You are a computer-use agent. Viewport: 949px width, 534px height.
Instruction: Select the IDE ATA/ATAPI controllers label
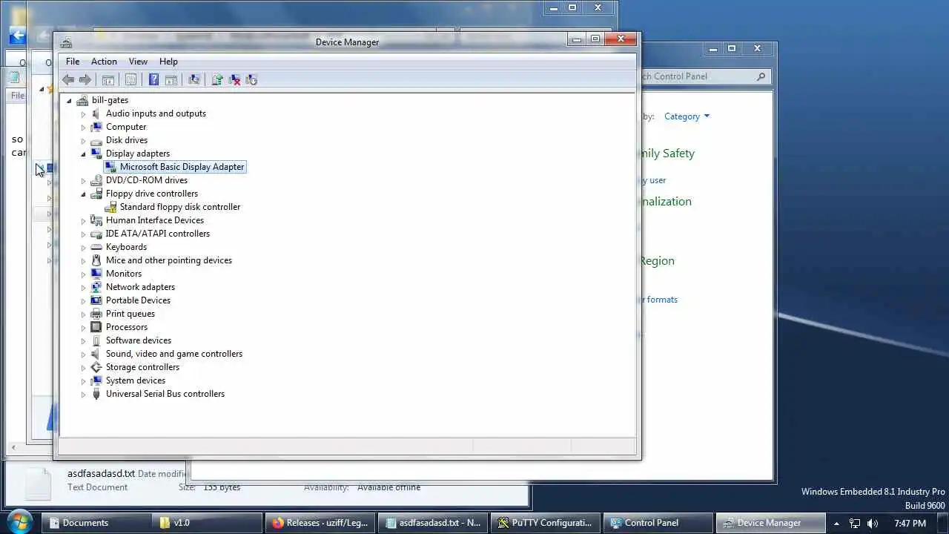tap(158, 234)
